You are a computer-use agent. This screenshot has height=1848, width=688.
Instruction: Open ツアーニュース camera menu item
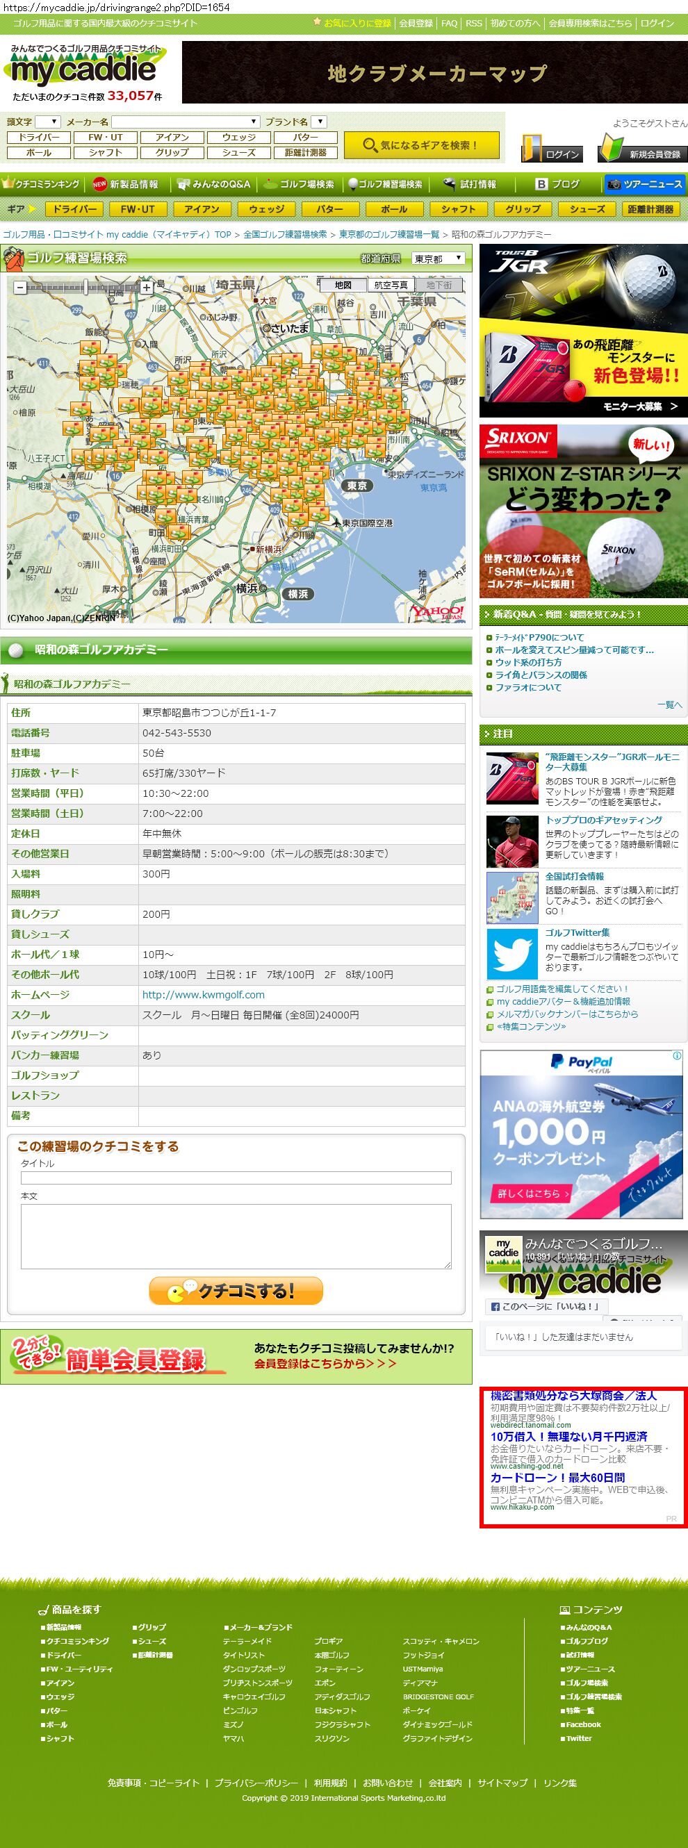[x=645, y=184]
